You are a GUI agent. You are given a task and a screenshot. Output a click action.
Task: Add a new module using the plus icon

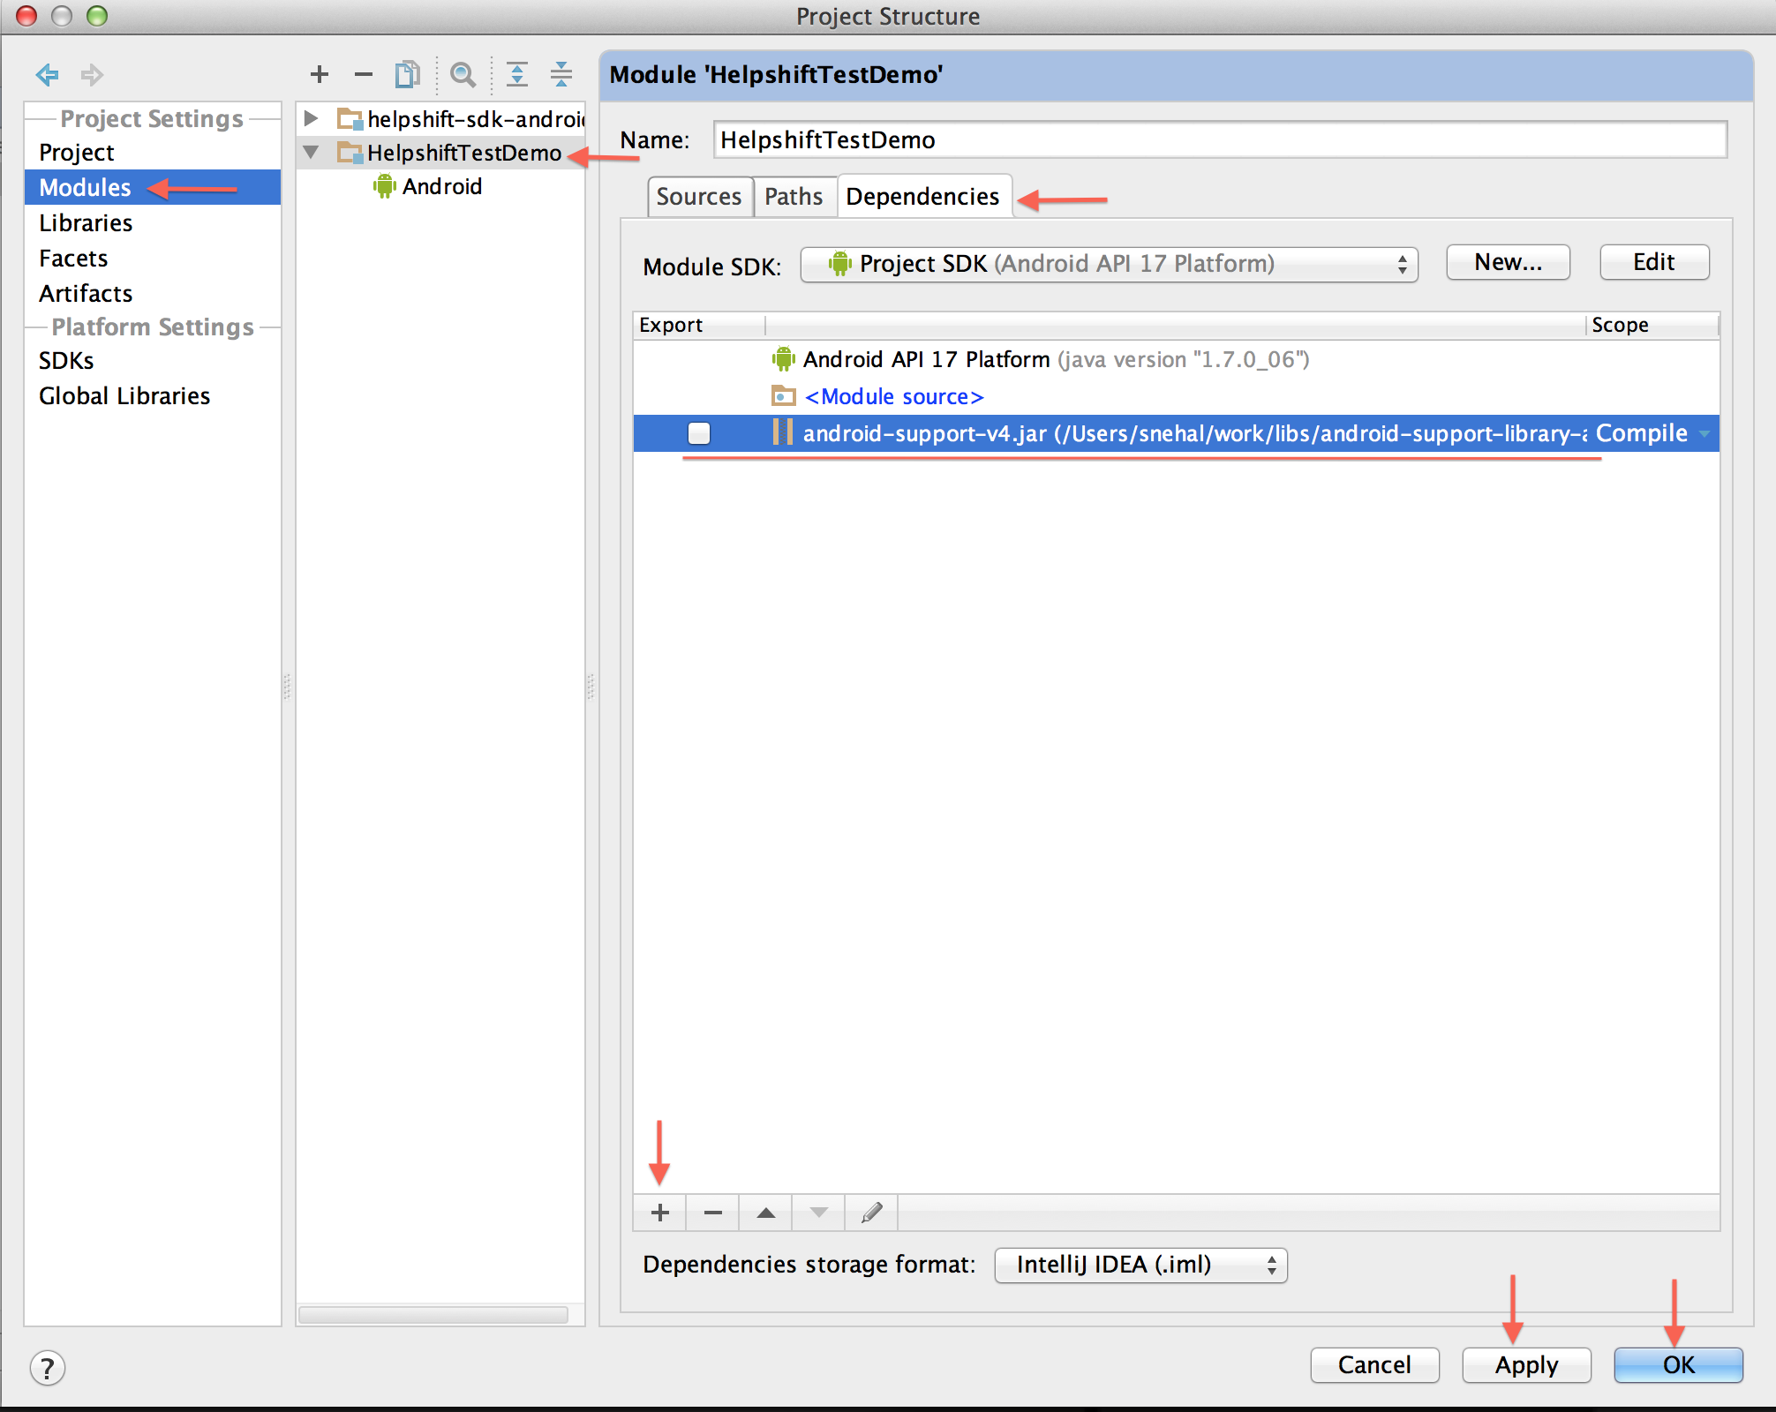click(x=320, y=74)
